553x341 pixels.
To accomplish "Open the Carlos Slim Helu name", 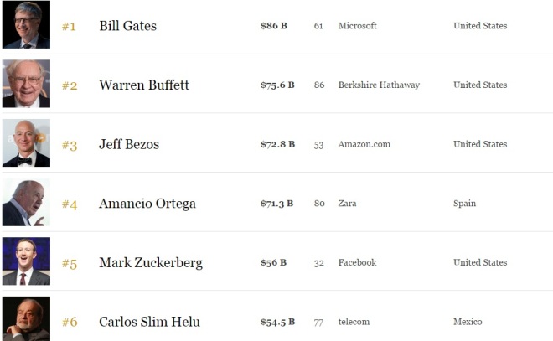I will 149,322.
